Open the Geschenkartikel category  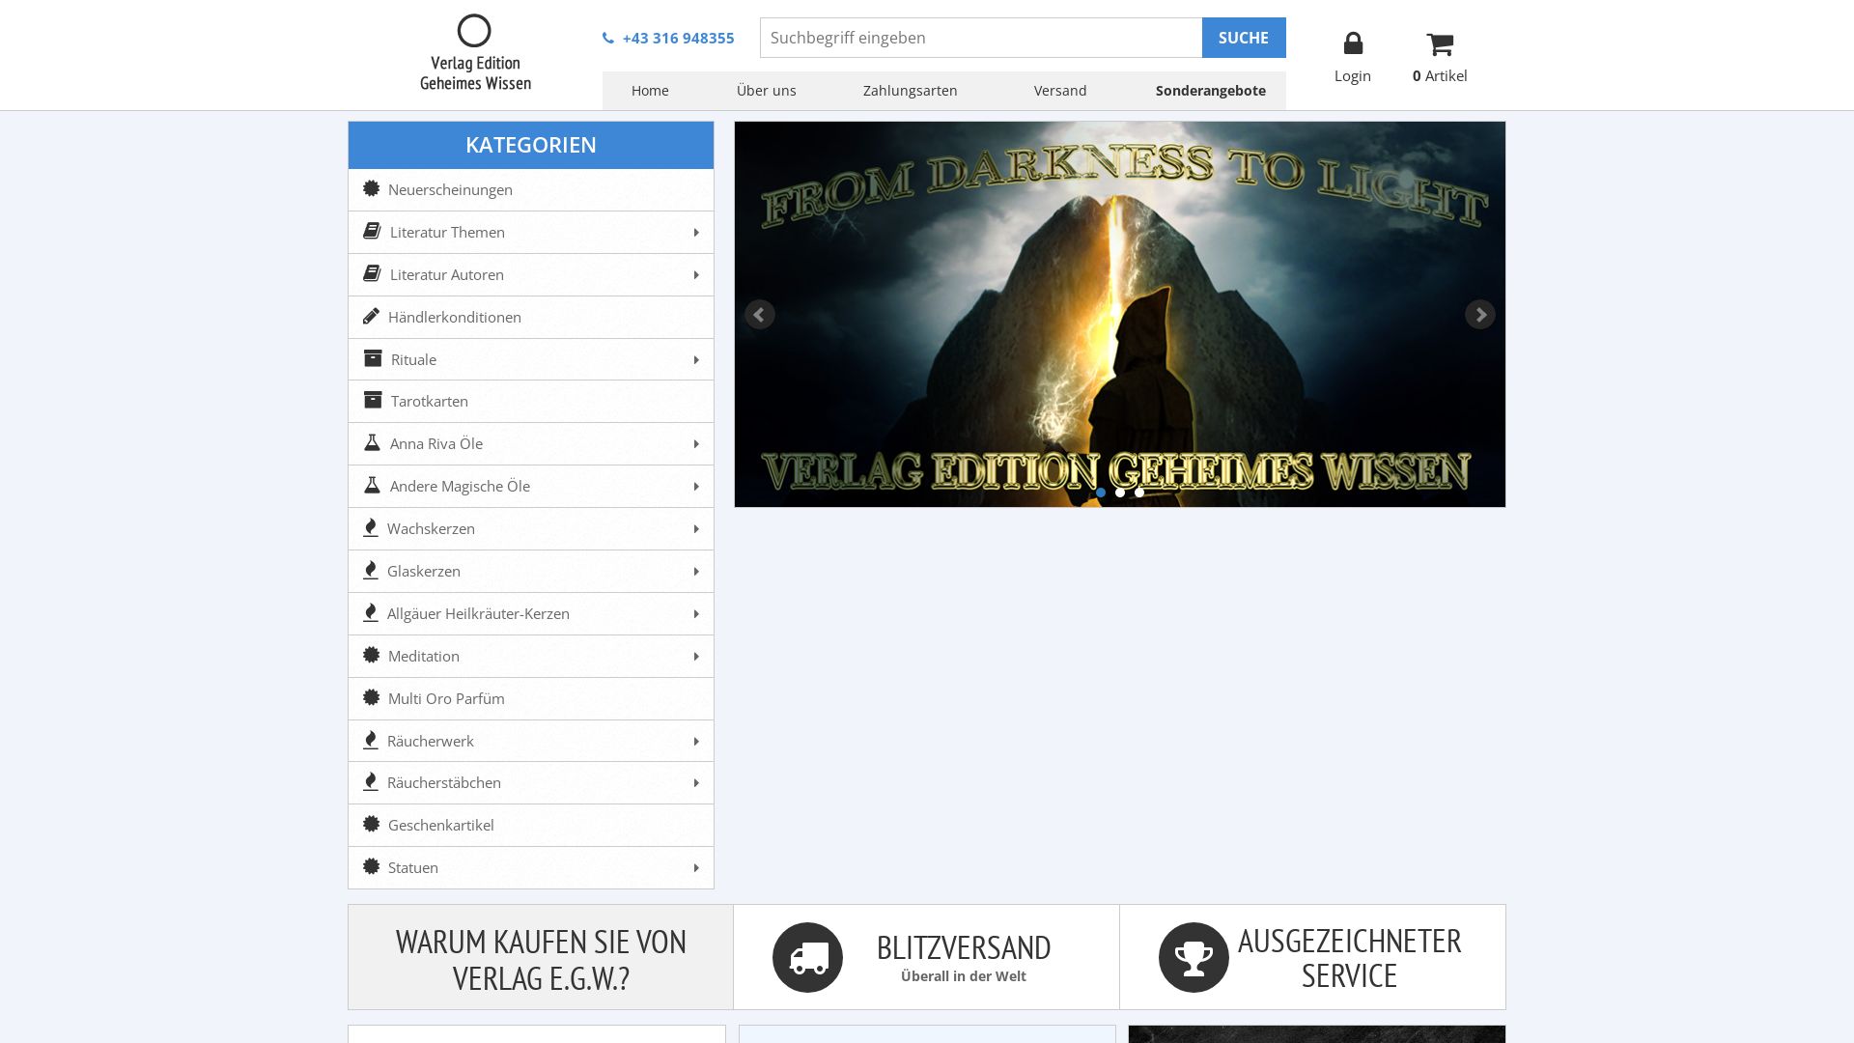tap(531, 825)
